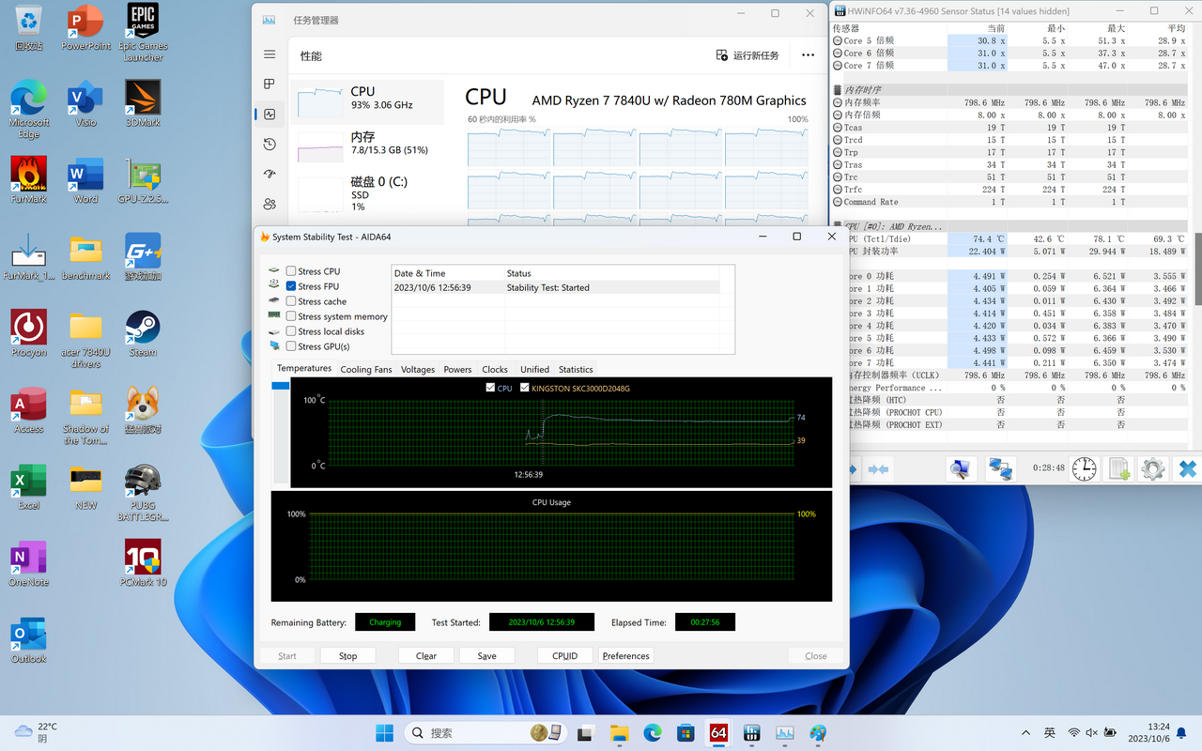
Task: Collapse Core 6 multiplier sensor row
Action: click(x=837, y=53)
